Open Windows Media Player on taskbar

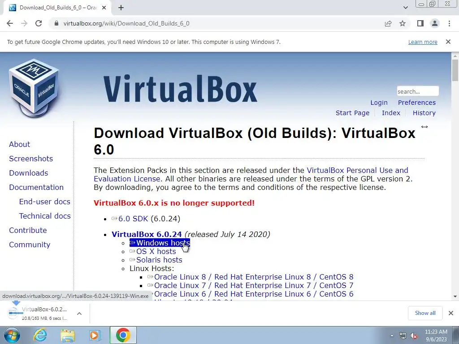coord(94,335)
